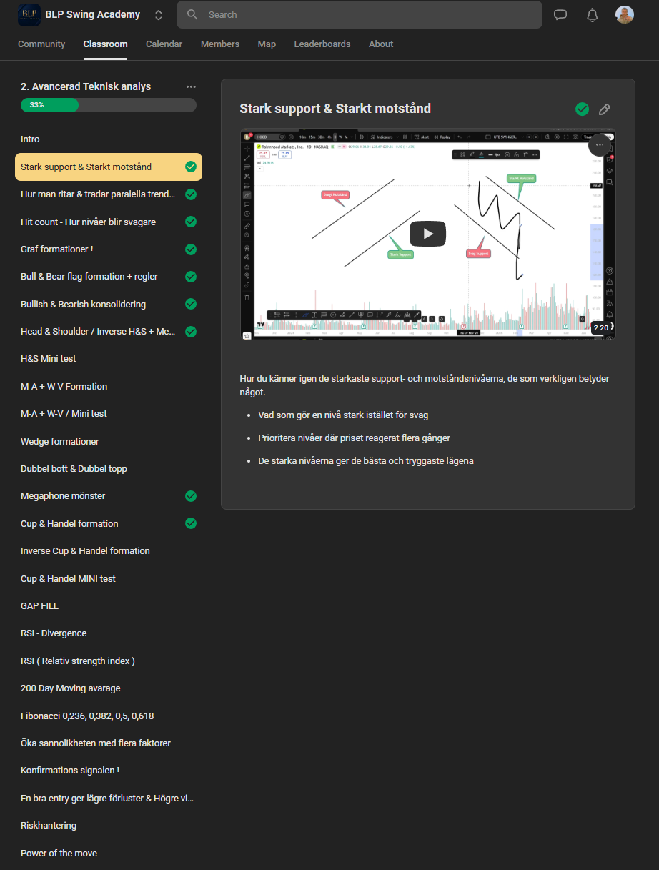The image size is (659, 870).
Task: Open the Dubbel bott & Dubbel topp lesson
Action: click(x=109, y=468)
